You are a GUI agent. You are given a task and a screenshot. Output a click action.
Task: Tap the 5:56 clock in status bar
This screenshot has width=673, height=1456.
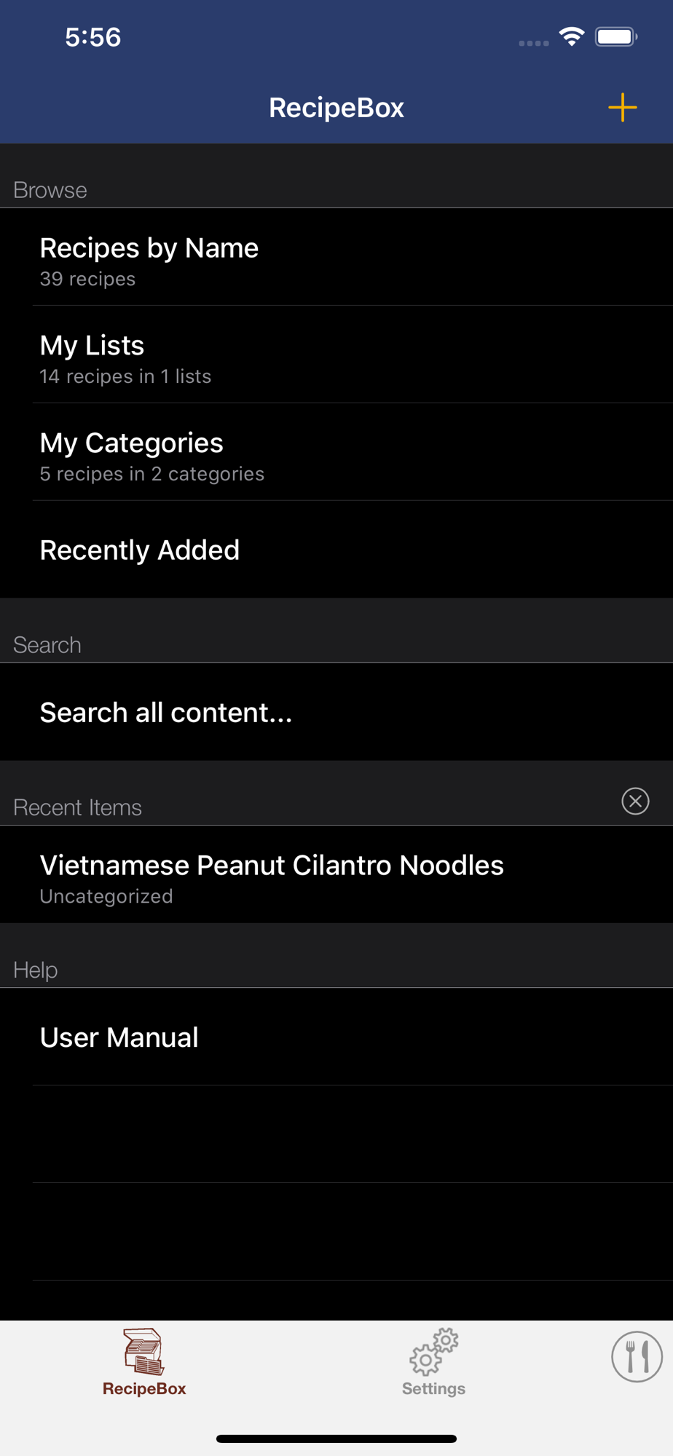point(93,37)
